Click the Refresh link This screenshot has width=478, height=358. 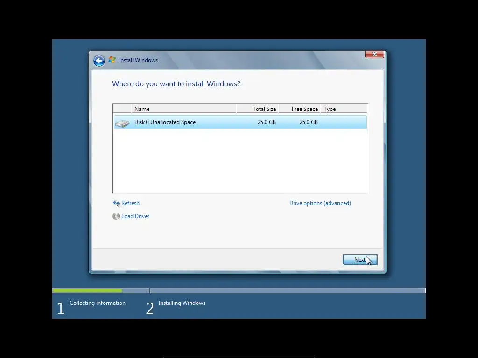pos(131,203)
